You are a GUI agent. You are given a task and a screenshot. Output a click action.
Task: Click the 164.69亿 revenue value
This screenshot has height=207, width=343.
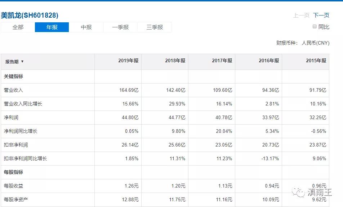129,90
